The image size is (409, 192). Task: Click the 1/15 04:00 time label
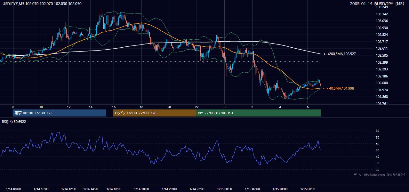point(280,189)
